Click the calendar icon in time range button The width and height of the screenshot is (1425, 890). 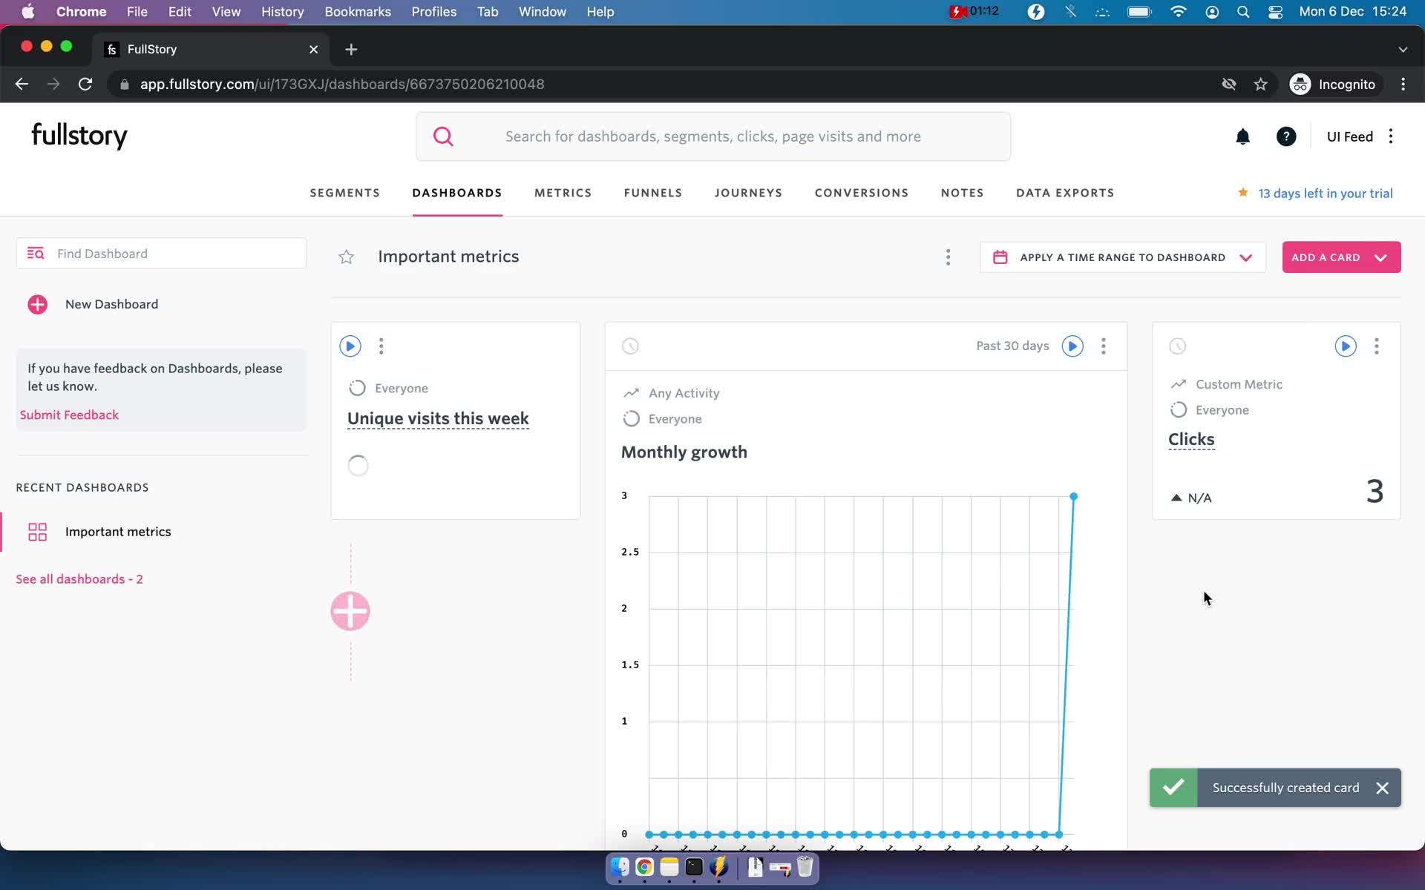coord(1000,257)
